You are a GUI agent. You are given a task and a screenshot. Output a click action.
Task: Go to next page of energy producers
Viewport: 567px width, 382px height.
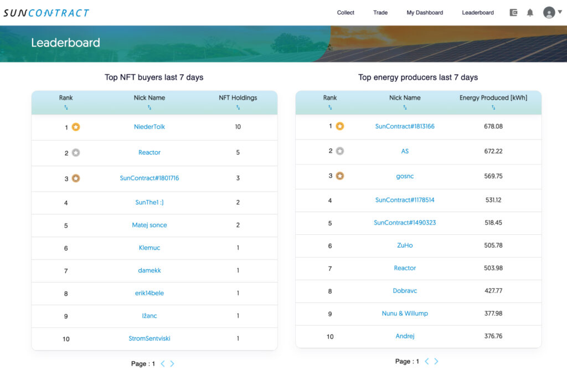tap(436, 362)
